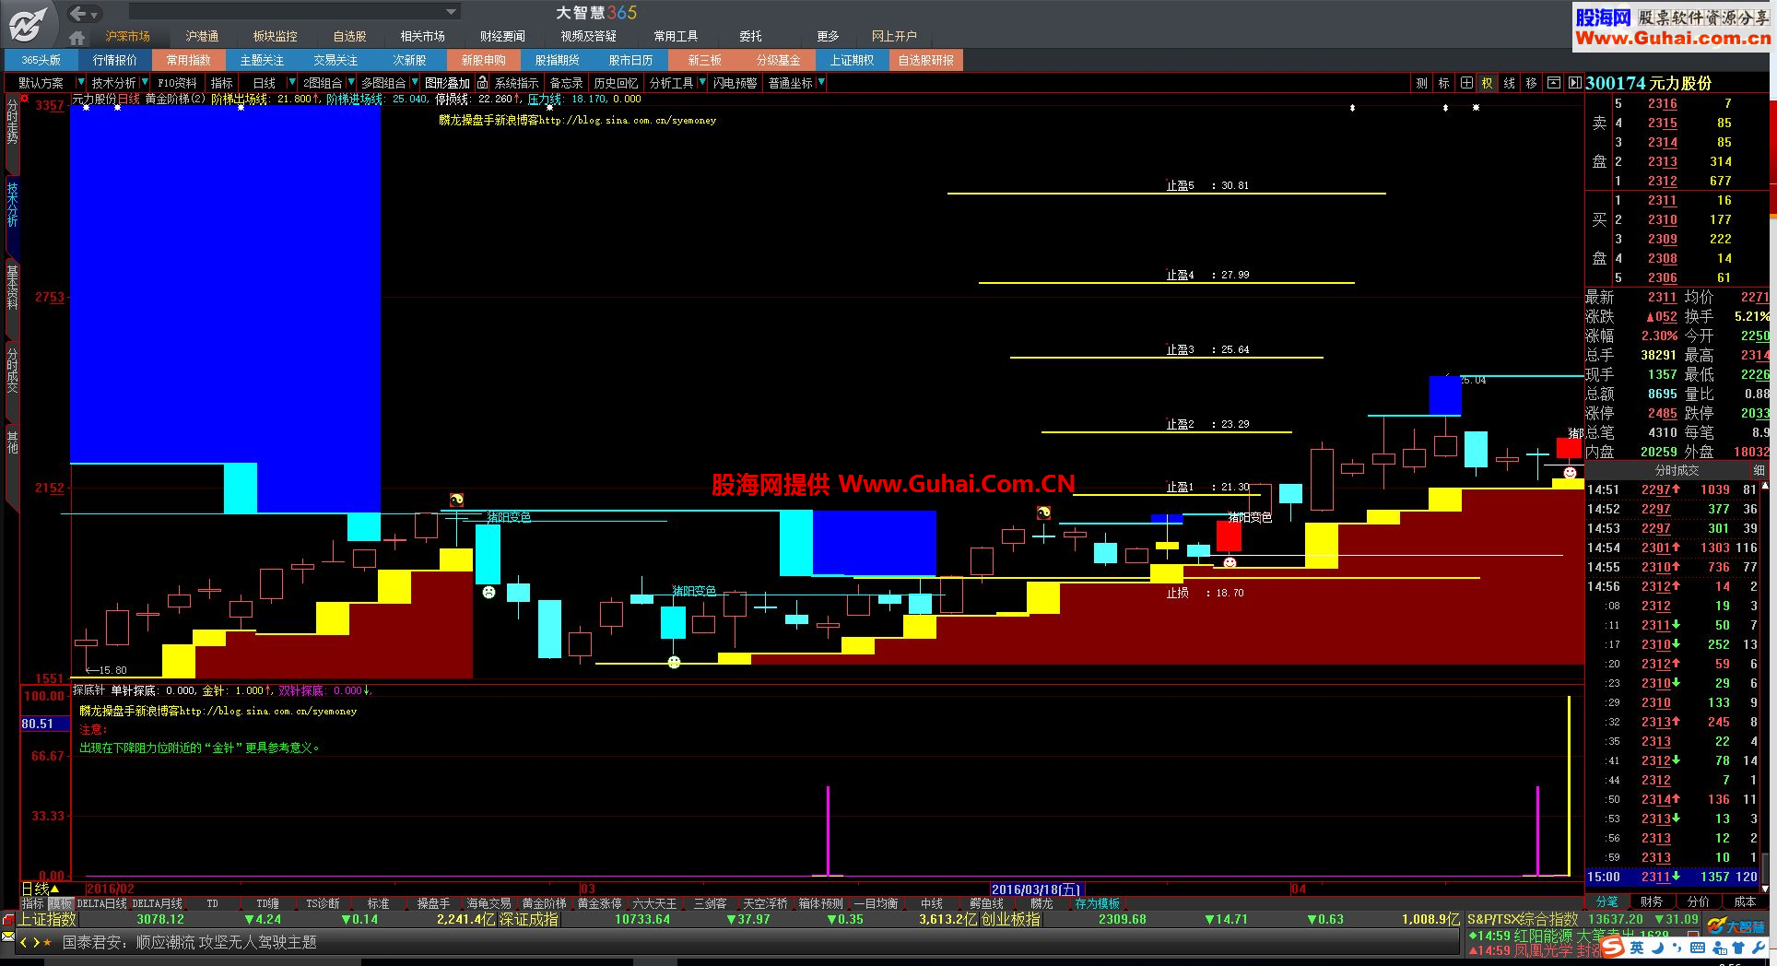Click the 细 detail button in 分时成交

coord(1759,470)
